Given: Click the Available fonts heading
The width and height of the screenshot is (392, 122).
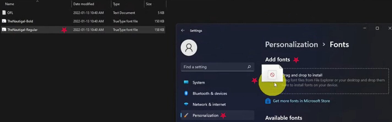Looking at the screenshot, I should tap(284, 118).
